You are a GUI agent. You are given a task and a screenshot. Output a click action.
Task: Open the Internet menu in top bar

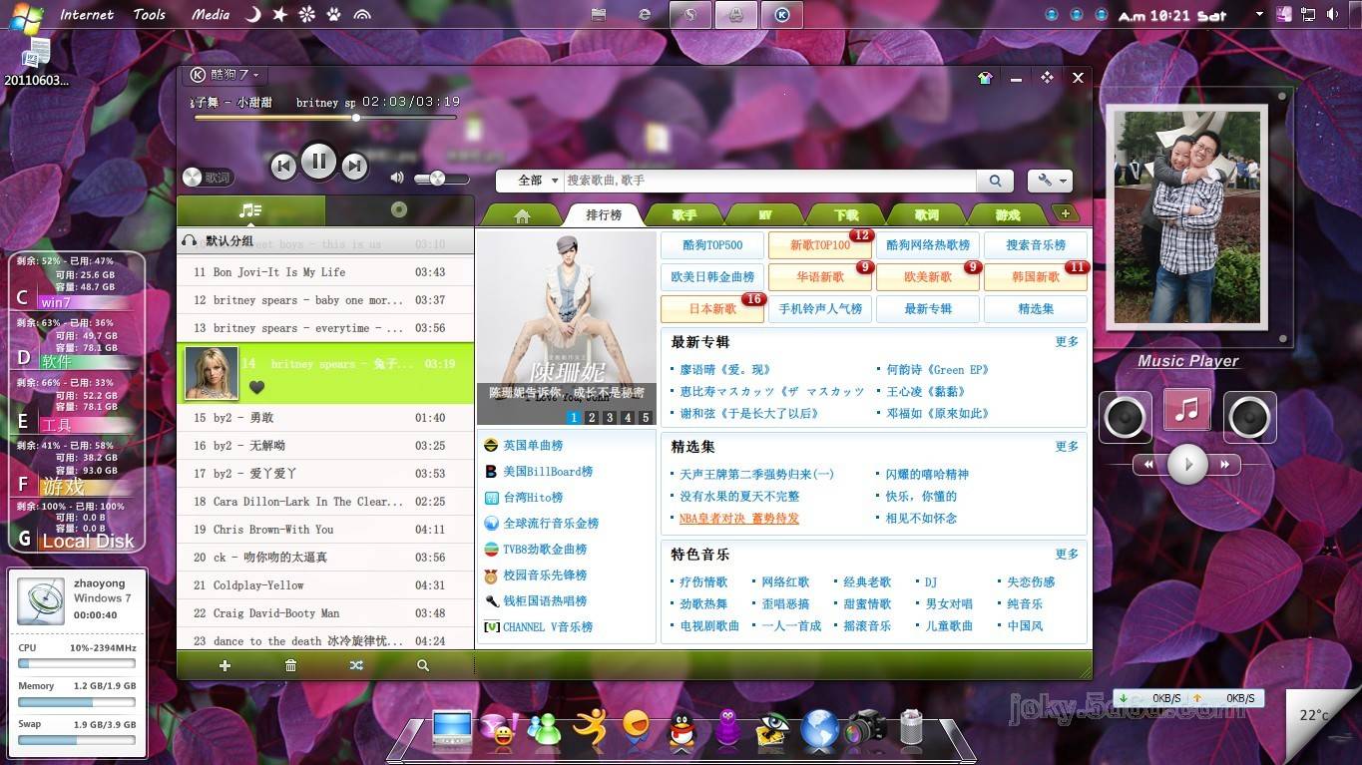[x=87, y=14]
